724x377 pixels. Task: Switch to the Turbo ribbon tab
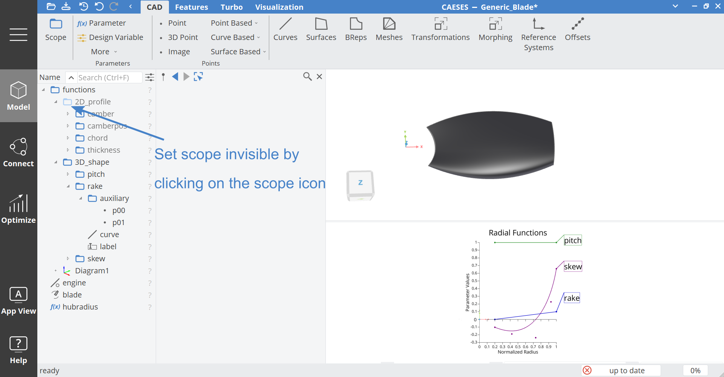point(231,7)
